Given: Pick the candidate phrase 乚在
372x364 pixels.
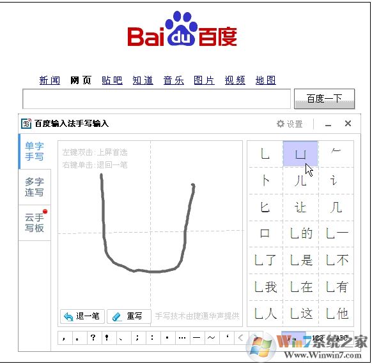Looking at the screenshot, I should [300, 287].
